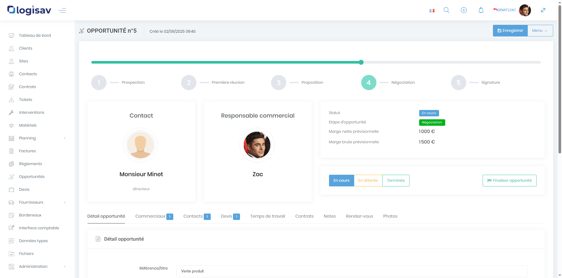Switch to the Temps de travail tab

click(268, 216)
